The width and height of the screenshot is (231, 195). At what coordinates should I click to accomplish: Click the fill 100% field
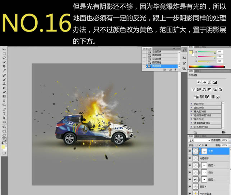(x=225, y=145)
